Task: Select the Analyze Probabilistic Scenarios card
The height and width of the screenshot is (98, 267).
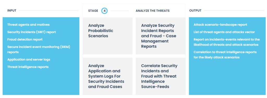Action: pos(107,36)
